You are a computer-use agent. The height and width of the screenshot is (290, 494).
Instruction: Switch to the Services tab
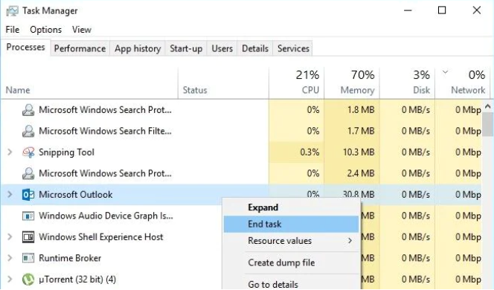pyautogui.click(x=293, y=48)
